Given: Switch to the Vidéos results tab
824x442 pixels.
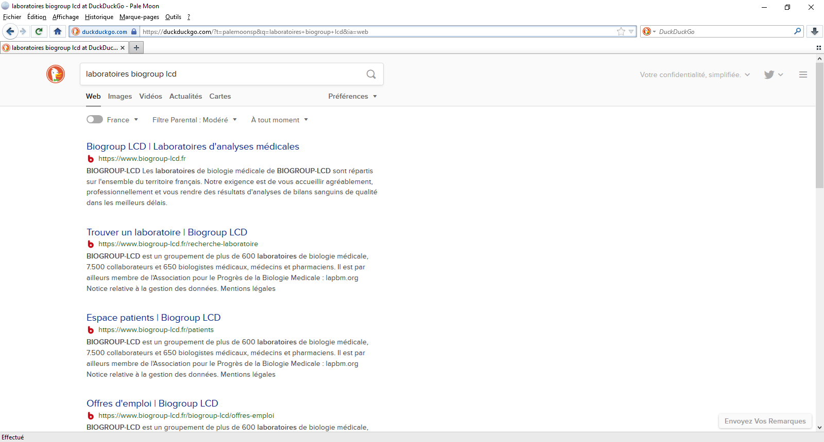Looking at the screenshot, I should (x=150, y=96).
